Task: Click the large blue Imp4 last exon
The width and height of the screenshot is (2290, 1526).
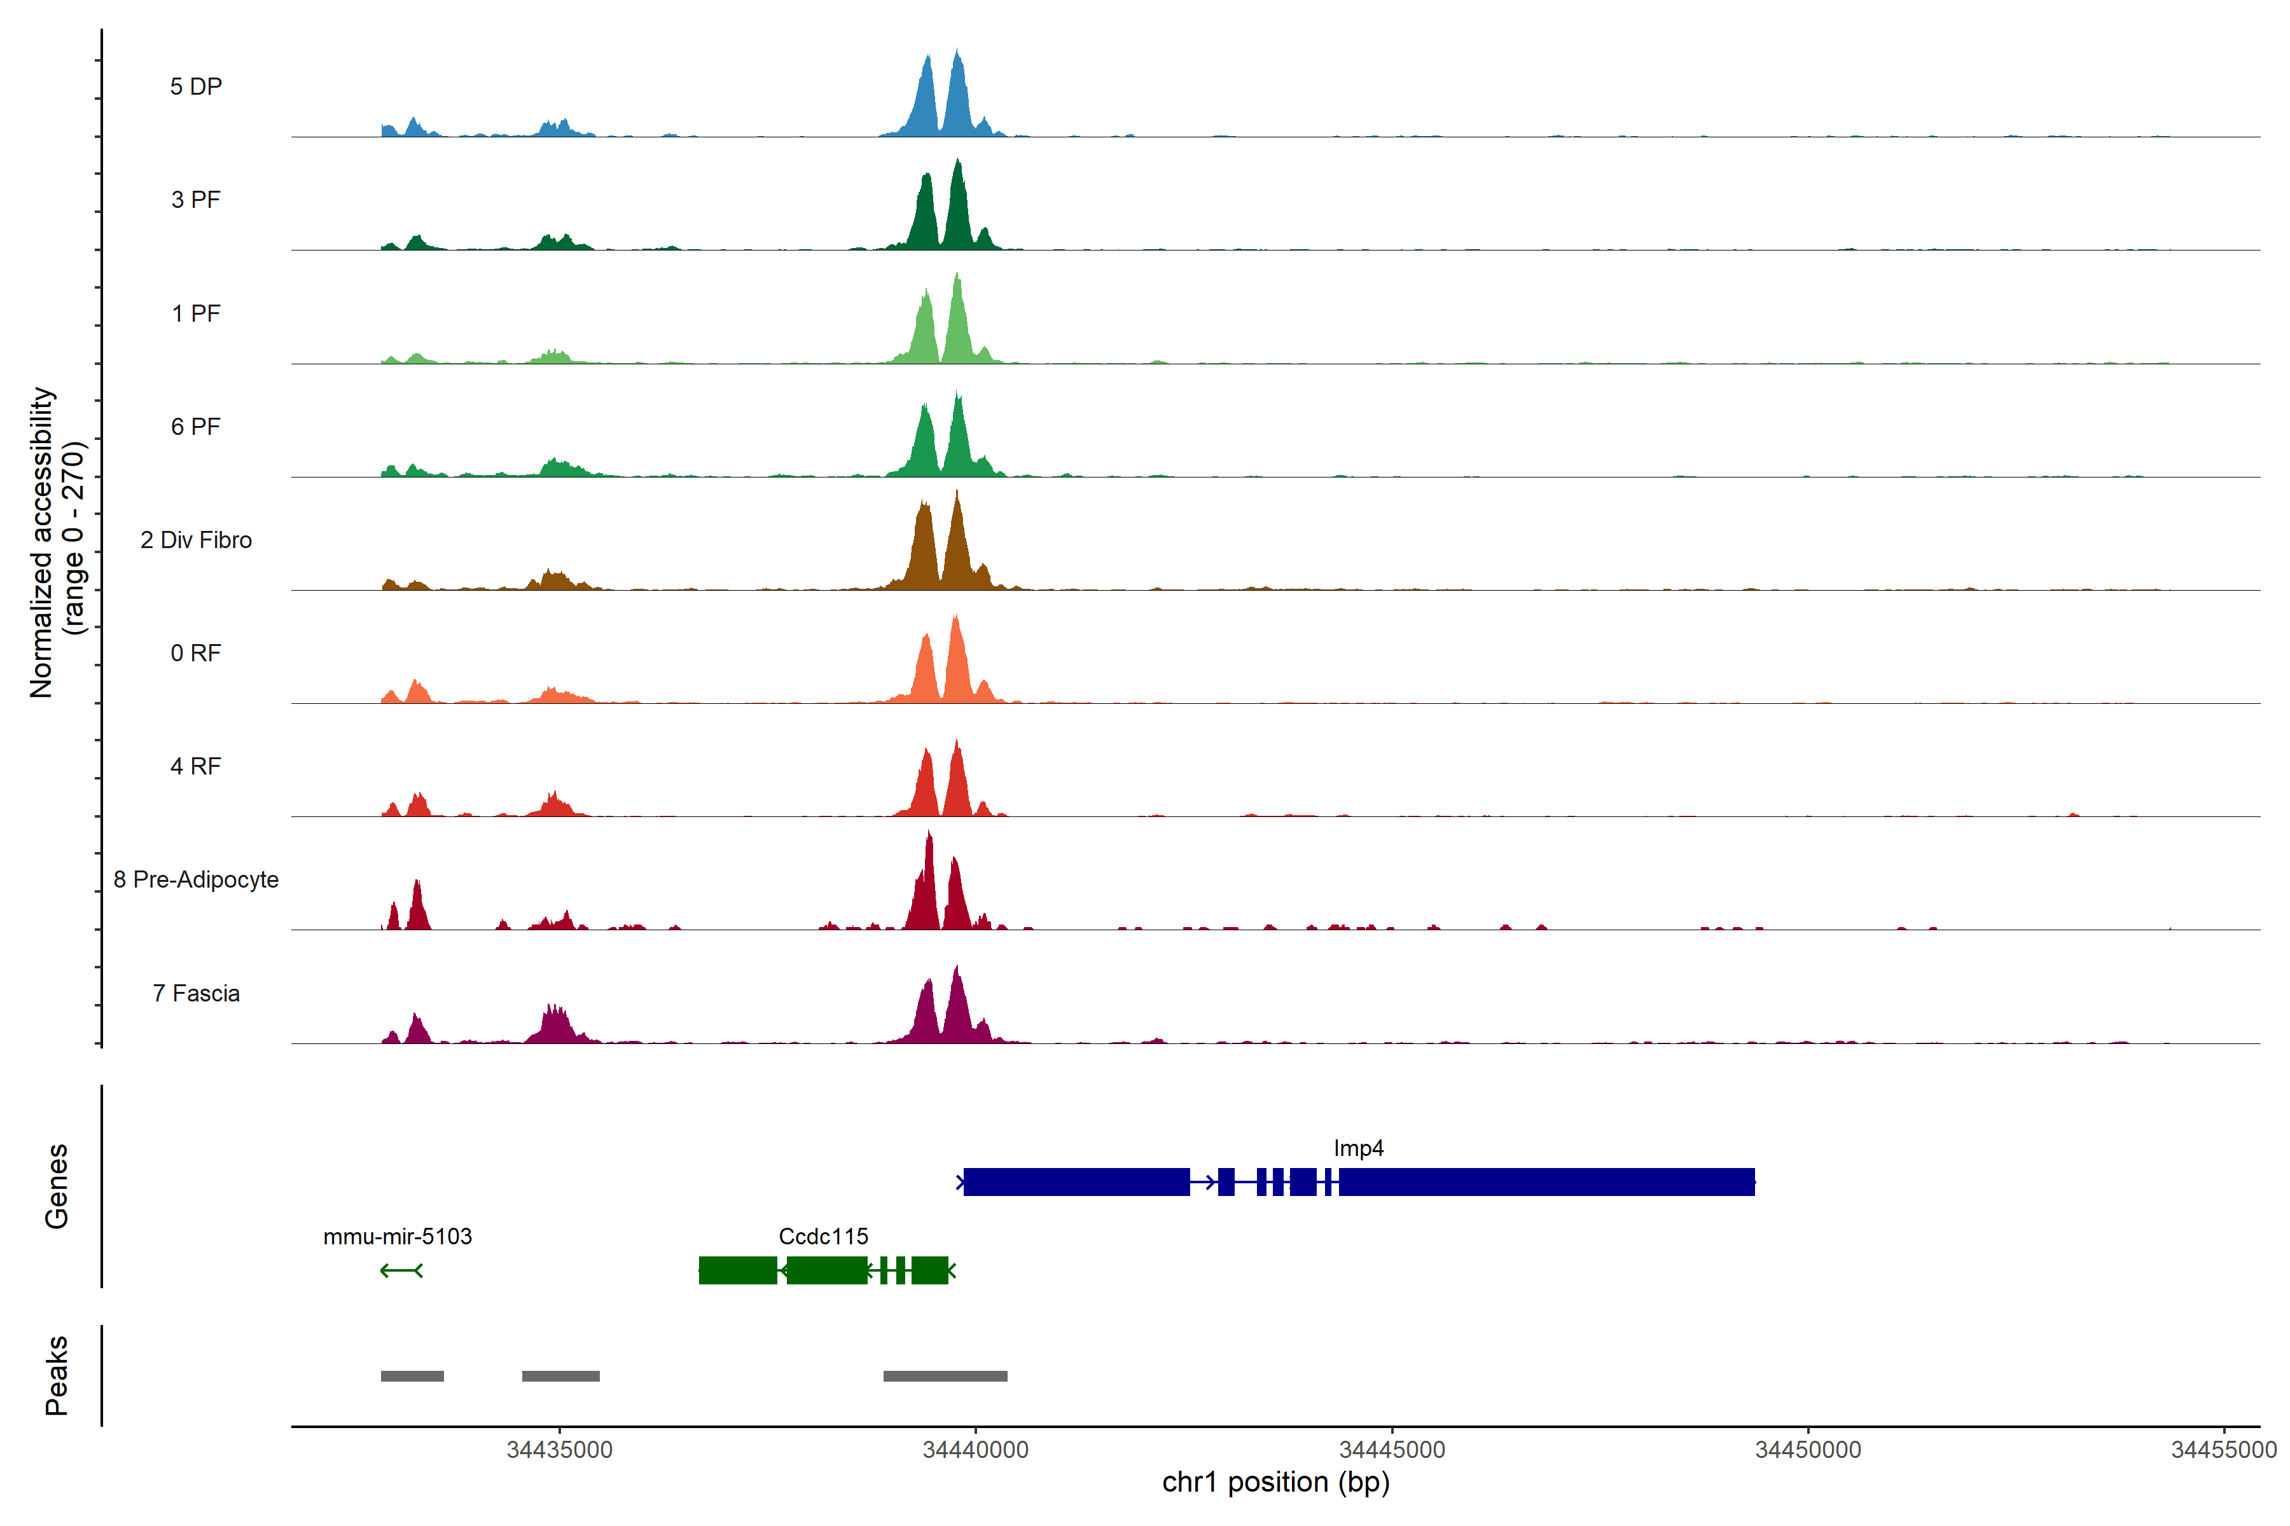Action: [1546, 1181]
